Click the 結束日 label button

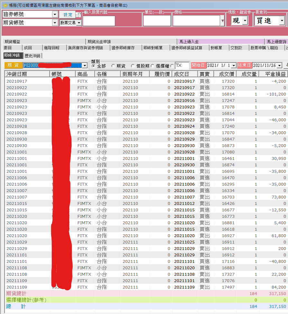[244, 65]
